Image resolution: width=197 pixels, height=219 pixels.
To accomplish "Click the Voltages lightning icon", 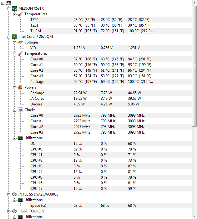I will pyautogui.click(x=20, y=42).
